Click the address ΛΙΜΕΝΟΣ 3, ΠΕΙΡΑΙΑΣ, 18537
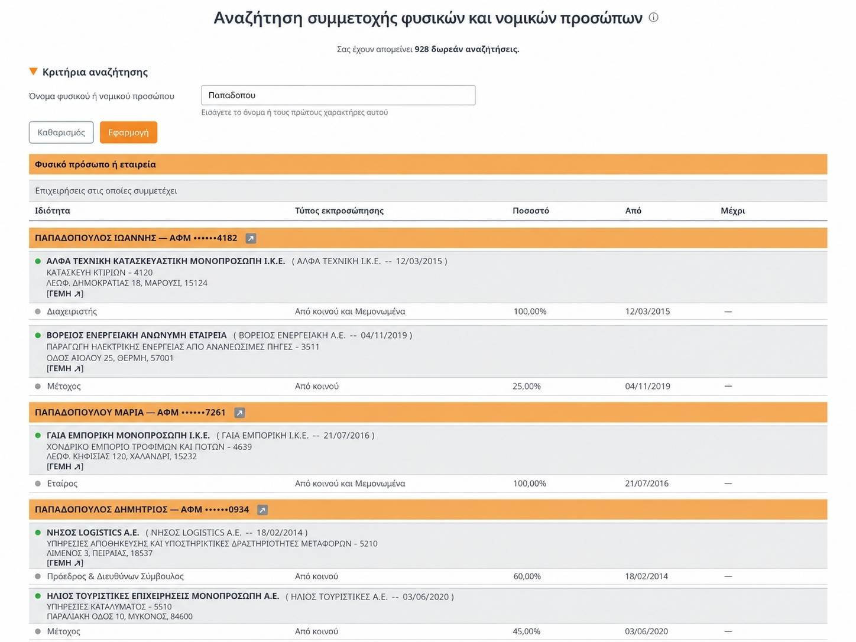The image size is (856, 642). pos(99,553)
